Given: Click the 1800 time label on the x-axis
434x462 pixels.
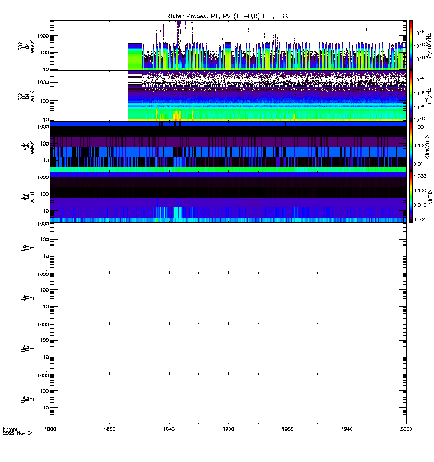Looking at the screenshot, I should 50,429.
